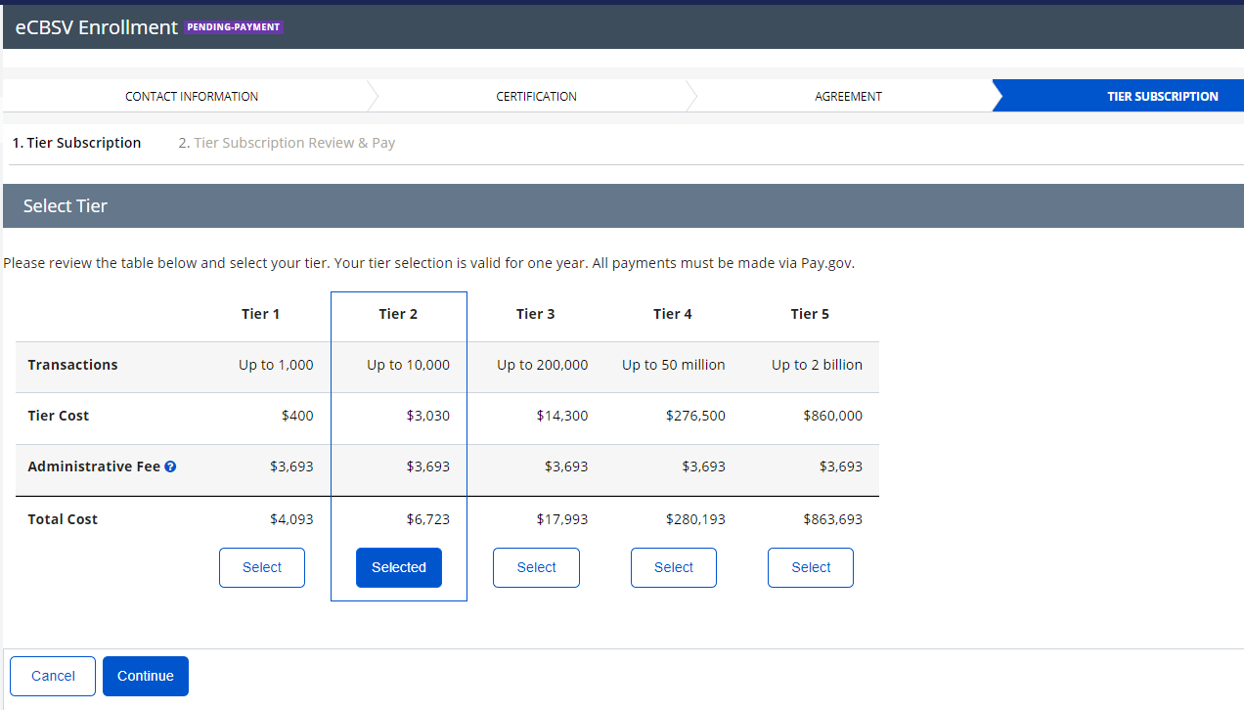Select Tier 5 subscription
Screen dimensions: 1244x710
811,567
